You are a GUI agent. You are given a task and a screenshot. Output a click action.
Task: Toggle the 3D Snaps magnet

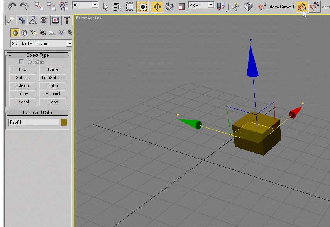(x=262, y=7)
